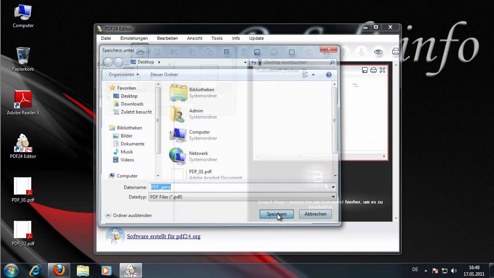Click the file list vertical scrollbar
The height and width of the screenshot is (278, 494).
[334, 120]
